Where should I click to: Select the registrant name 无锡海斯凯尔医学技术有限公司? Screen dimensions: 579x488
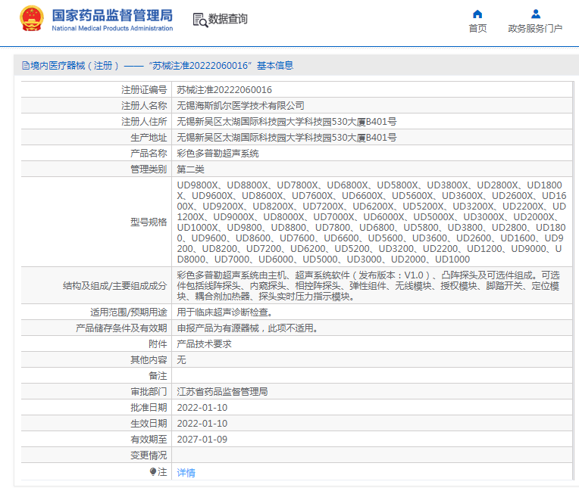[240, 106]
